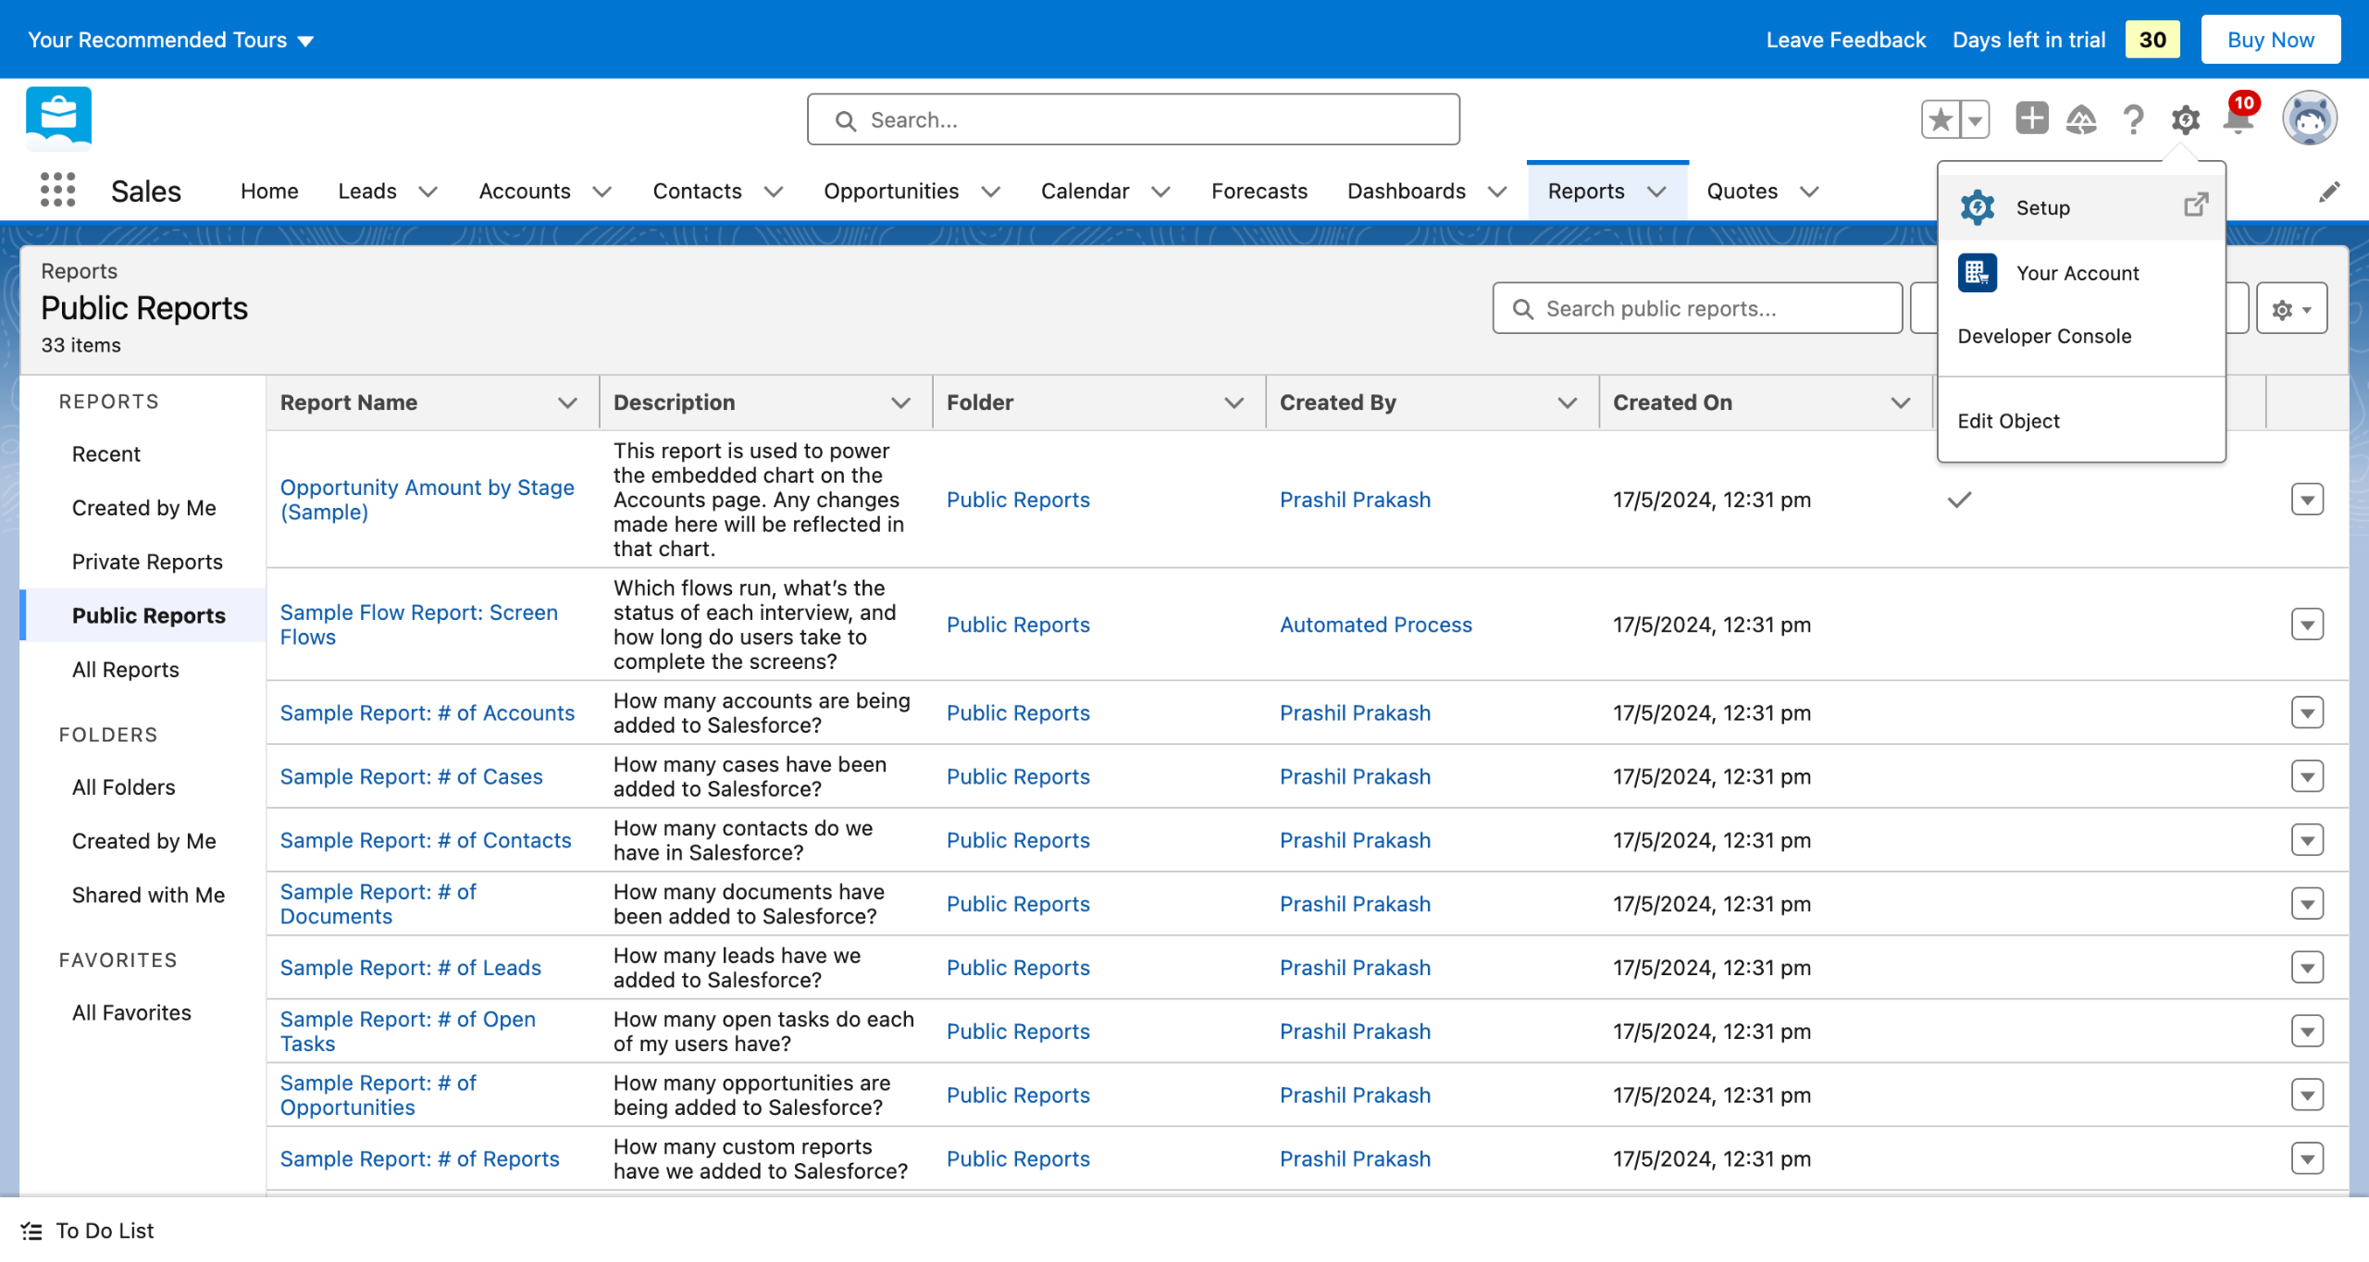Select Shared with Me folder filter
The height and width of the screenshot is (1262, 2369).
pyautogui.click(x=148, y=895)
